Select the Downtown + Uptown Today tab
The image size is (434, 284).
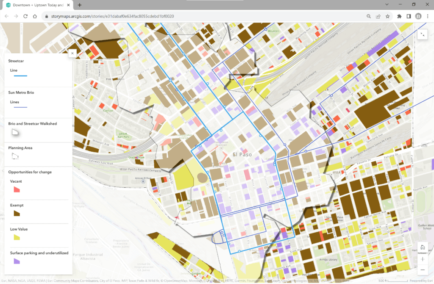pyautogui.click(x=38, y=5)
